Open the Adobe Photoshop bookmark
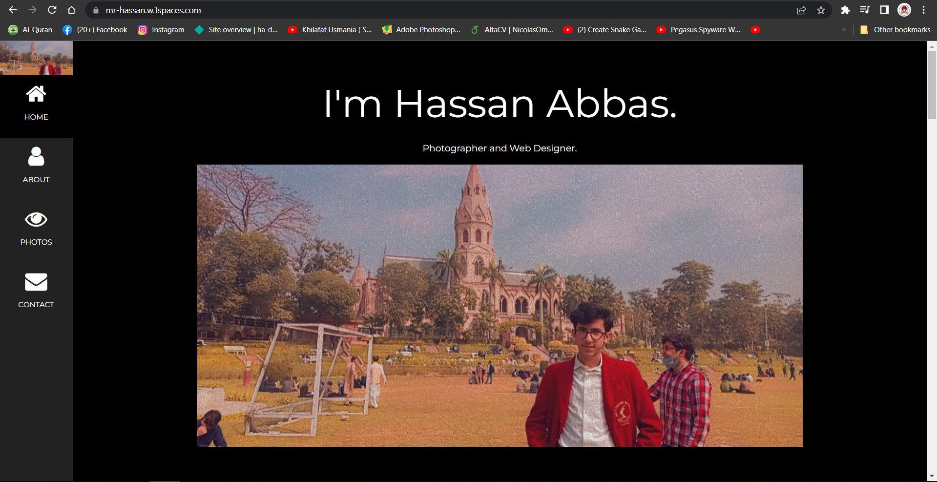The image size is (937, 482). 421,30
